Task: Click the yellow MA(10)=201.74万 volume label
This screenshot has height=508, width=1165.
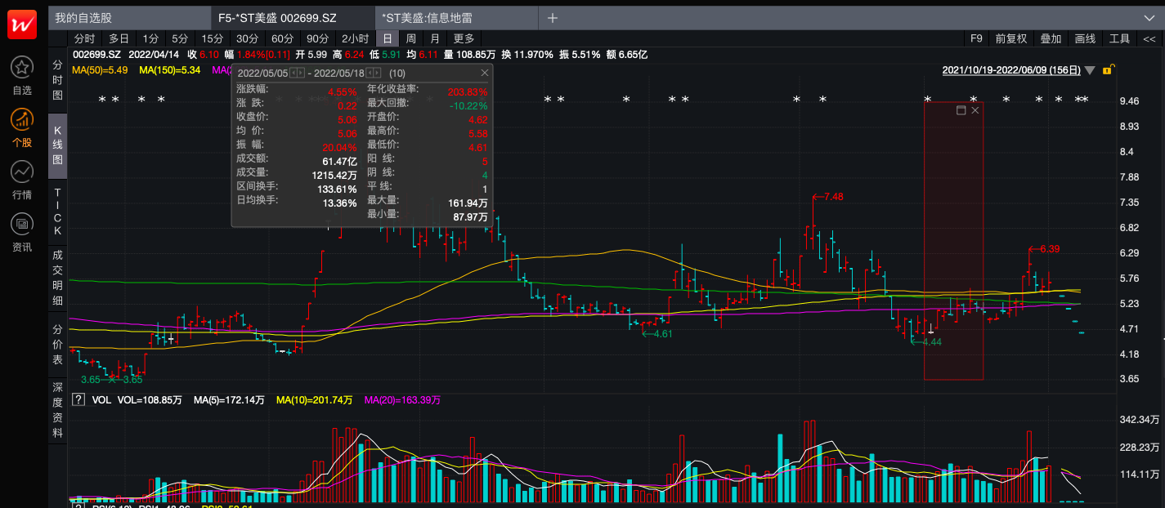Action: click(x=314, y=400)
